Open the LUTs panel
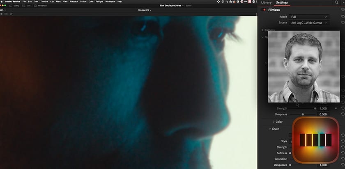The height and width of the screenshot is (169, 345). (27, 6)
